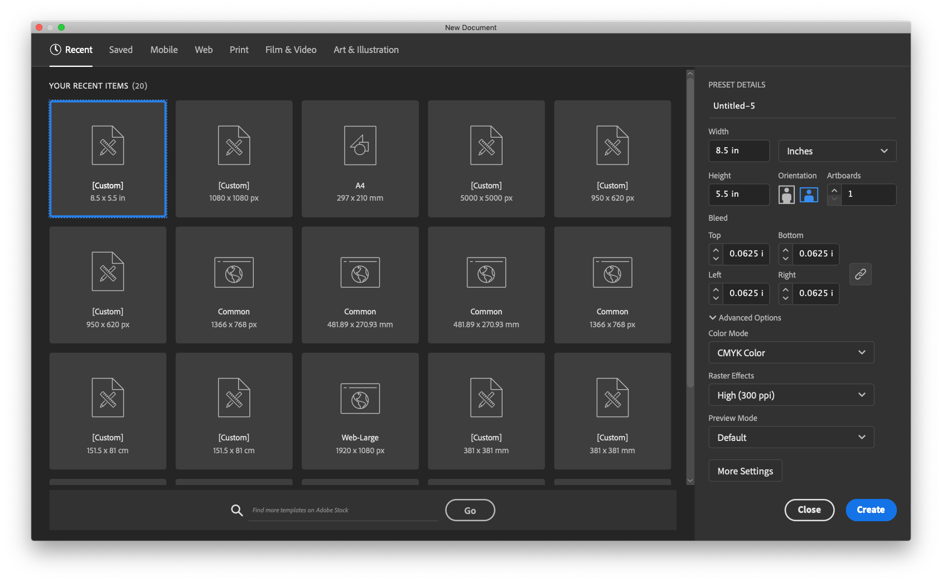Click the chain icon to link bleed values

pos(860,274)
